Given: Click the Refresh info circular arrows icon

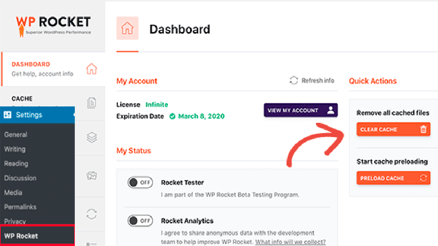Looking at the screenshot, I should point(294,81).
